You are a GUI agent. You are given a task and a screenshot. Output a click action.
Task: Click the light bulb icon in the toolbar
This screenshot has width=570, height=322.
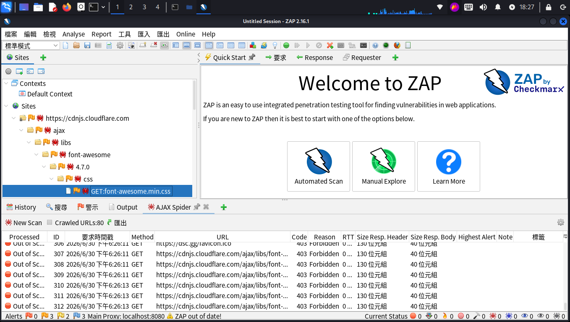[x=275, y=45]
